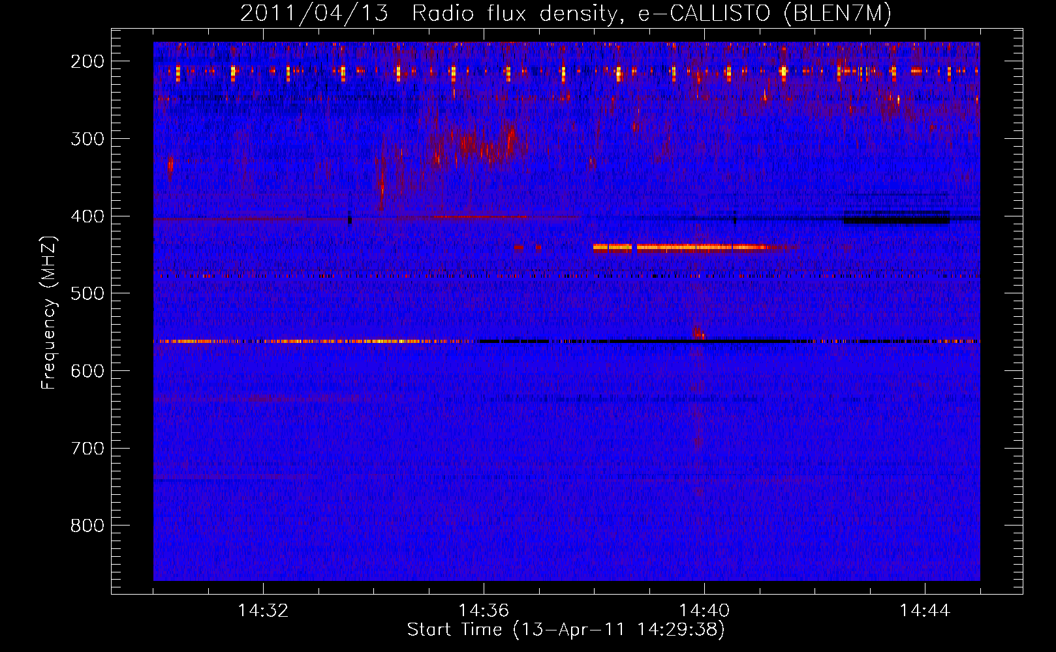The width and height of the screenshot is (1056, 652).
Task: Click the 14:44 time tick label
Action: click(925, 611)
